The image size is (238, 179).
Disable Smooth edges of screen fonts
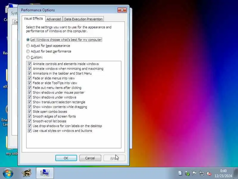(x=29, y=116)
